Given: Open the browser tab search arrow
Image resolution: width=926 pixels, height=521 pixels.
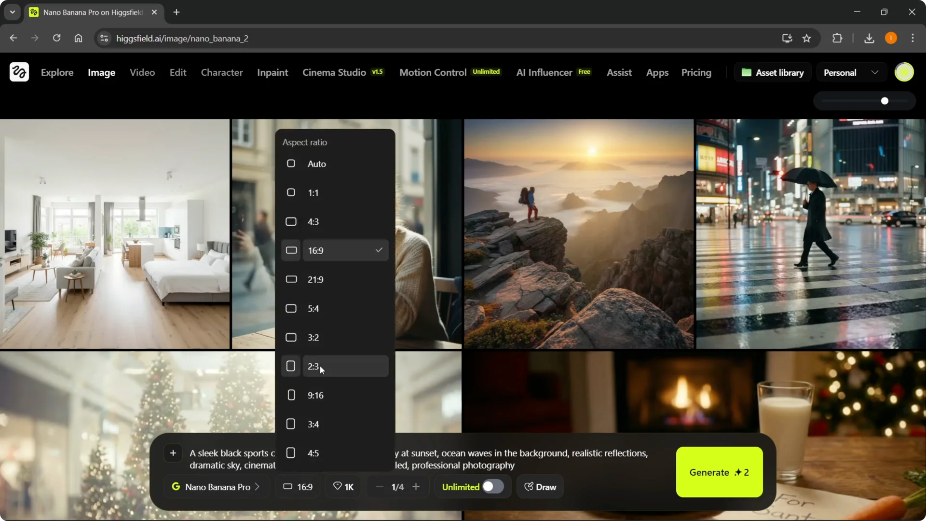Looking at the screenshot, I should click(12, 12).
